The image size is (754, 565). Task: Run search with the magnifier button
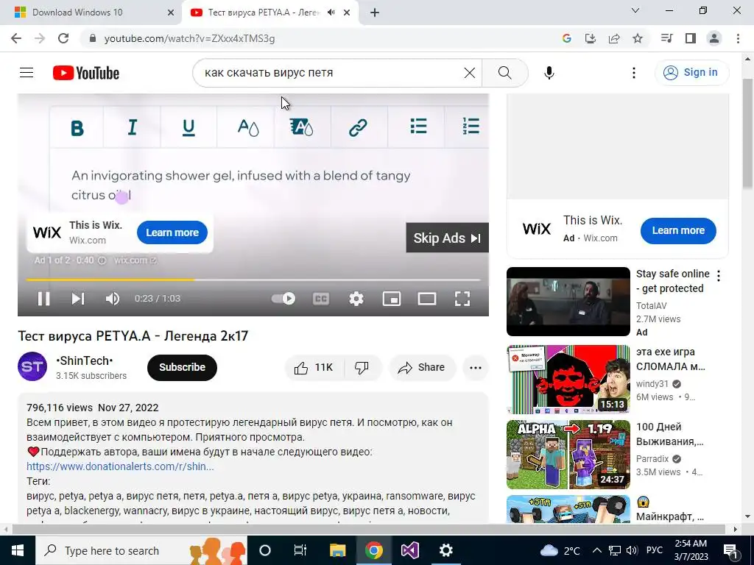(x=504, y=73)
